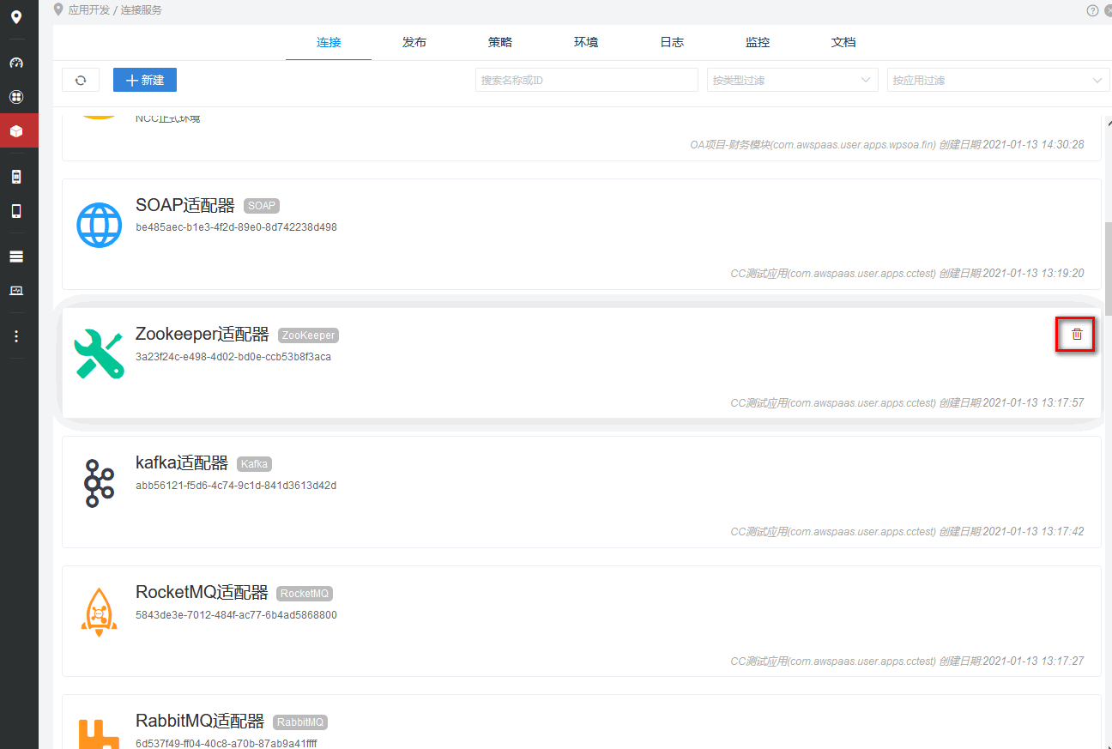
Task: Open the mobile device with screen sidebar icon
Action: pos(16,177)
